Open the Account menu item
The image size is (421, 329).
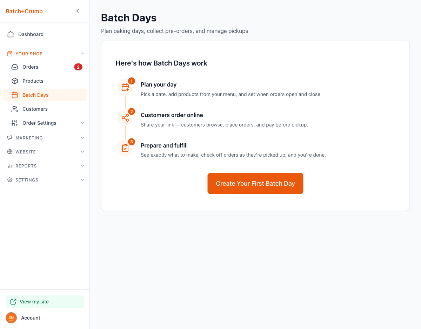(31, 318)
